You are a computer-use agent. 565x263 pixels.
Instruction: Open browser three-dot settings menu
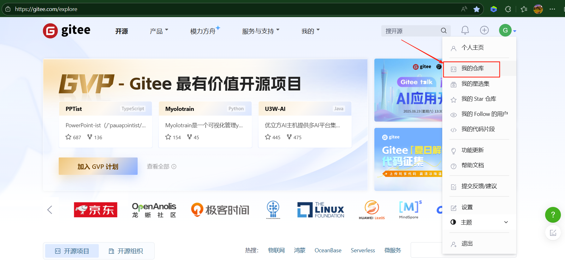pos(552,9)
